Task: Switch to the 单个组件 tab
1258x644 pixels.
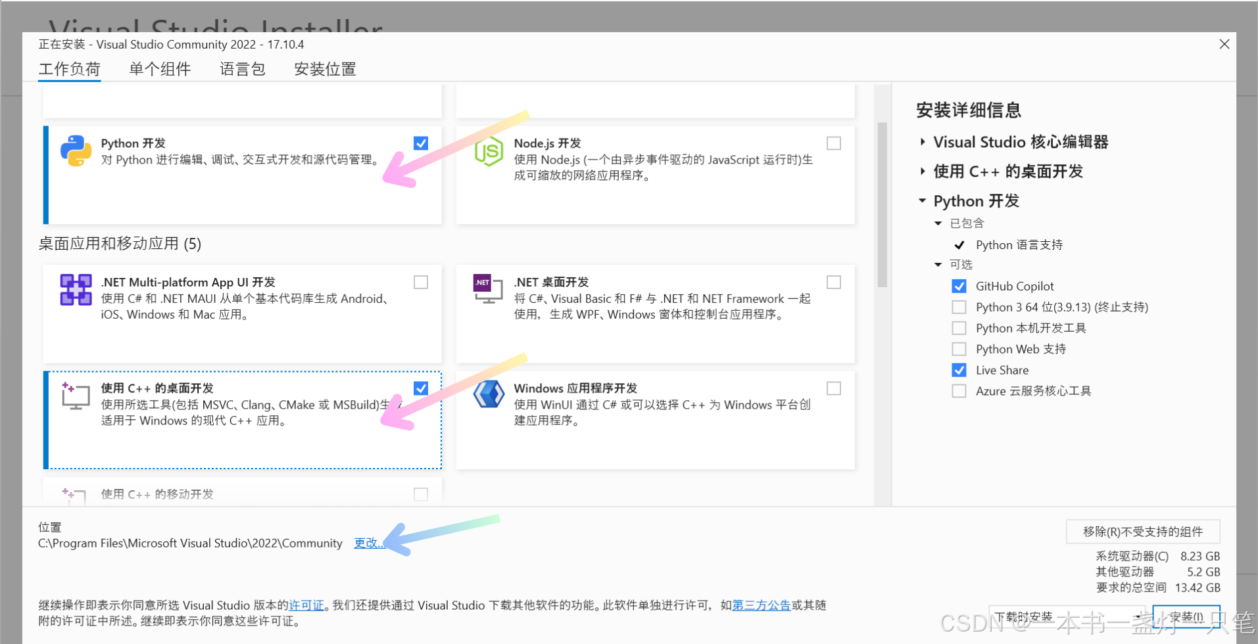Action: tap(160, 69)
